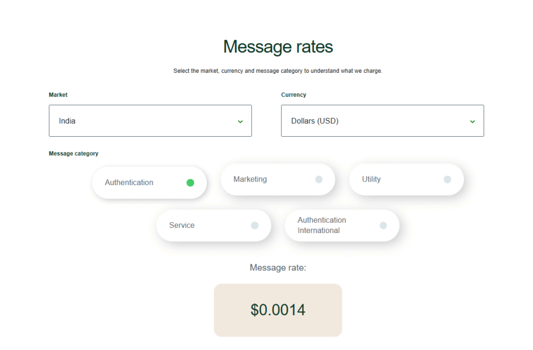Viewport: 533px width, 350px height.
Task: Click the Authentication category label text
Action: pos(129,183)
